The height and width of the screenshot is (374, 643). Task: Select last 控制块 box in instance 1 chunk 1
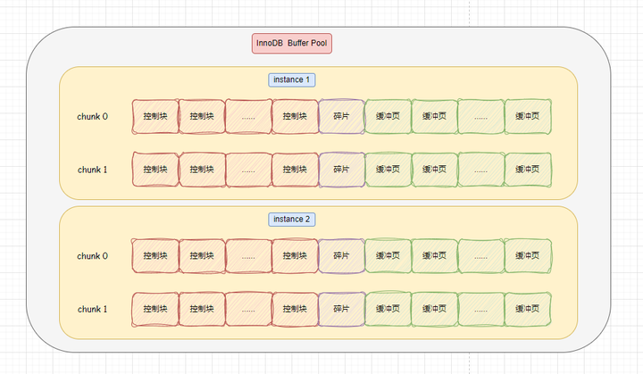[x=296, y=170]
